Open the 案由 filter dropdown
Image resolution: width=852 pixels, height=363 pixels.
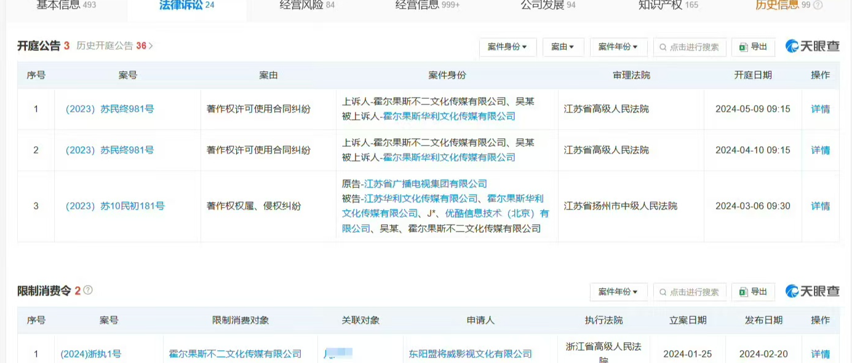pyautogui.click(x=563, y=47)
